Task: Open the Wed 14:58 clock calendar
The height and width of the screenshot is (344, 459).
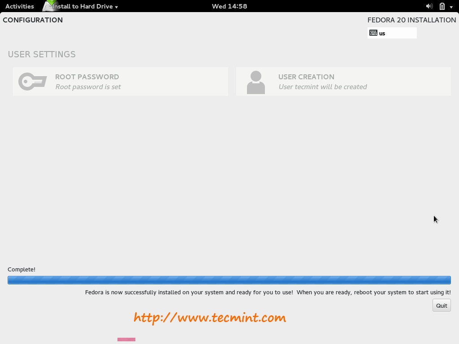Action: [x=229, y=6]
